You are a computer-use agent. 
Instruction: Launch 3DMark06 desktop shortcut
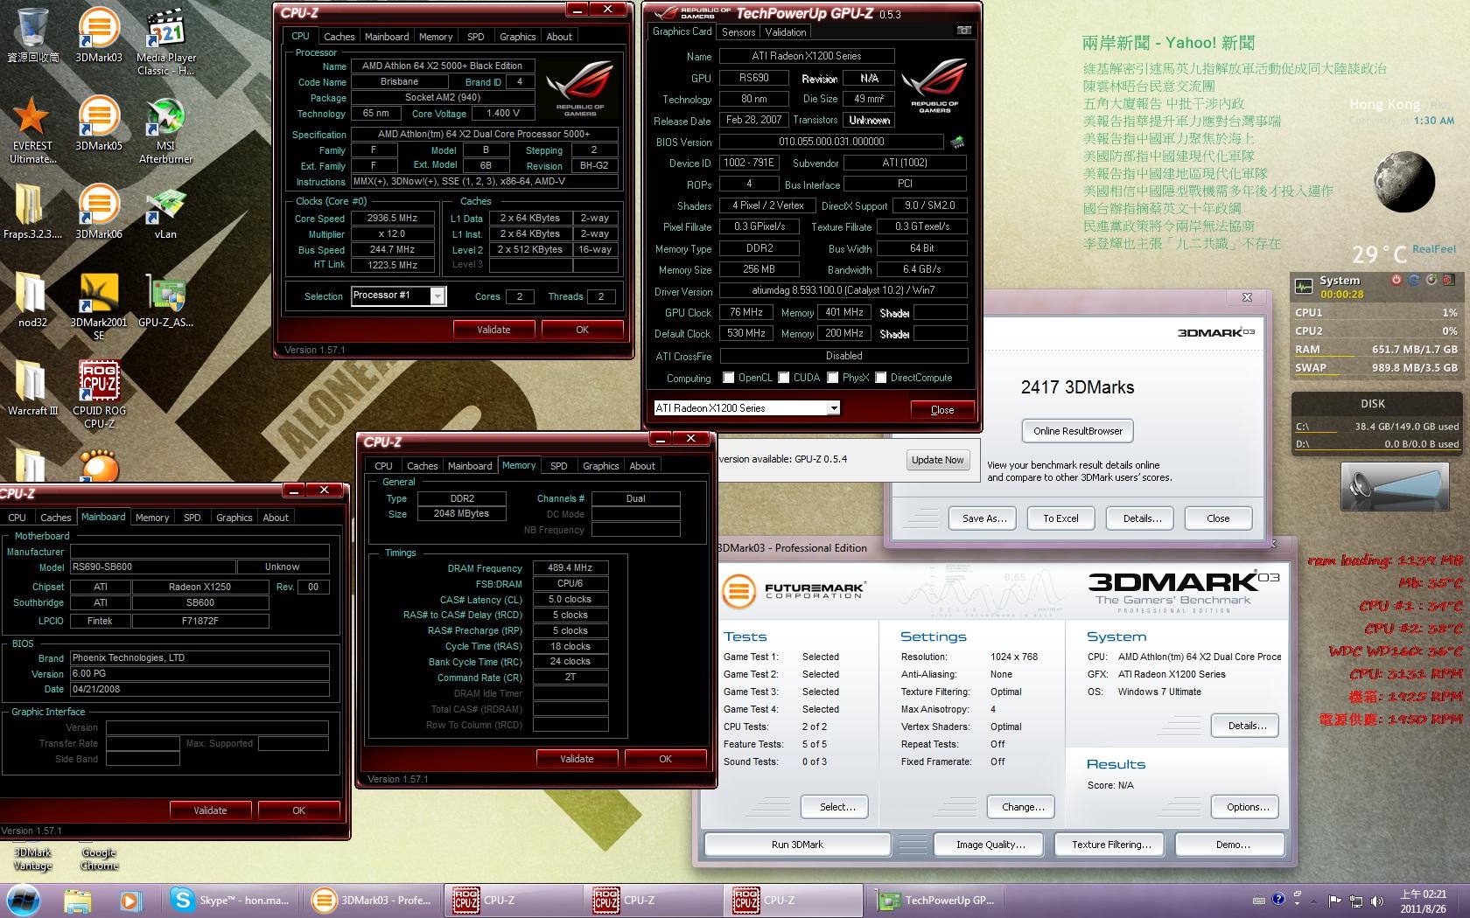99,212
